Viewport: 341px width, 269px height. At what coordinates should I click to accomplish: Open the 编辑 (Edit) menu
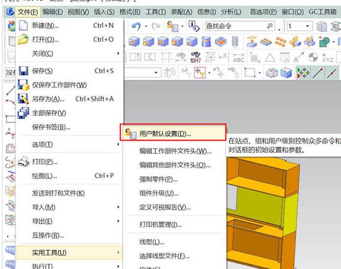52,12
